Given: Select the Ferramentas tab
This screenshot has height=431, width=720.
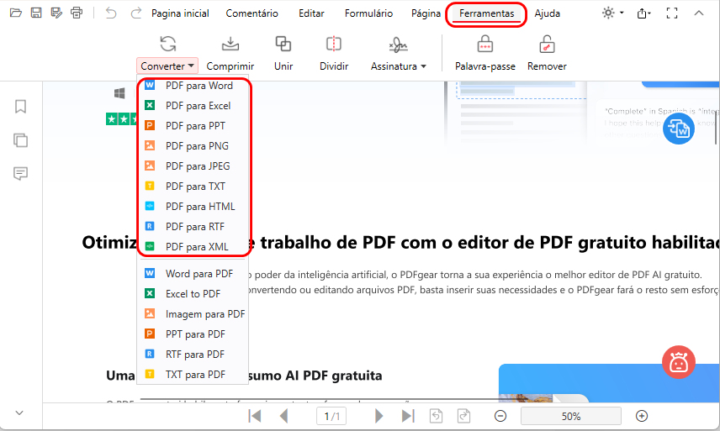Looking at the screenshot, I should point(486,13).
